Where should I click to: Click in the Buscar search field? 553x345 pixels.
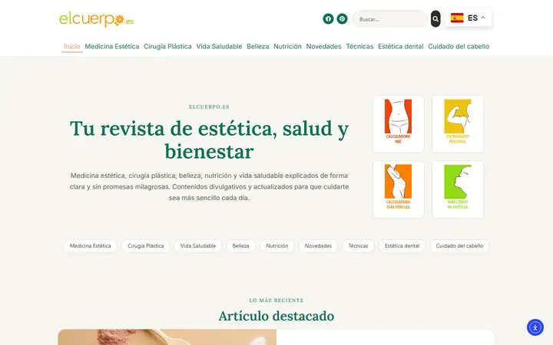point(389,19)
